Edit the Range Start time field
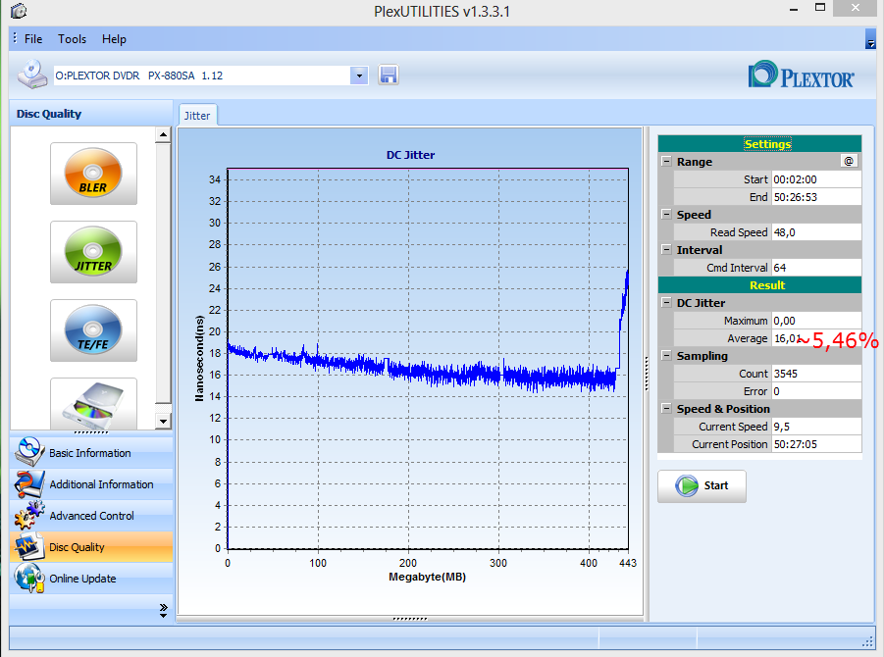884x657 pixels. (816, 179)
